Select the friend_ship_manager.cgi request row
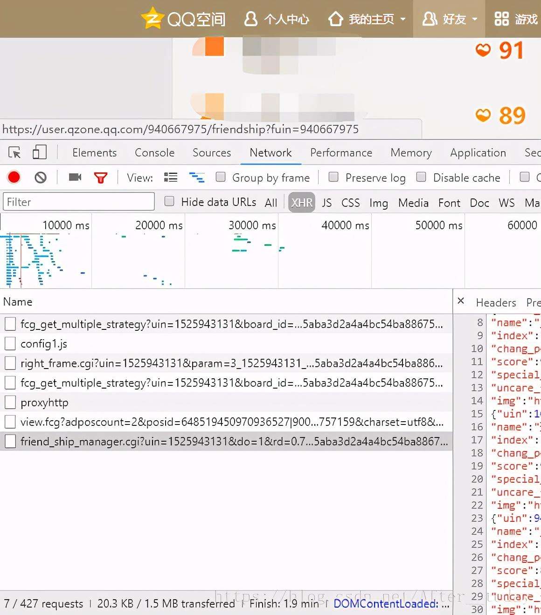This screenshot has width=541, height=615. pos(233,441)
